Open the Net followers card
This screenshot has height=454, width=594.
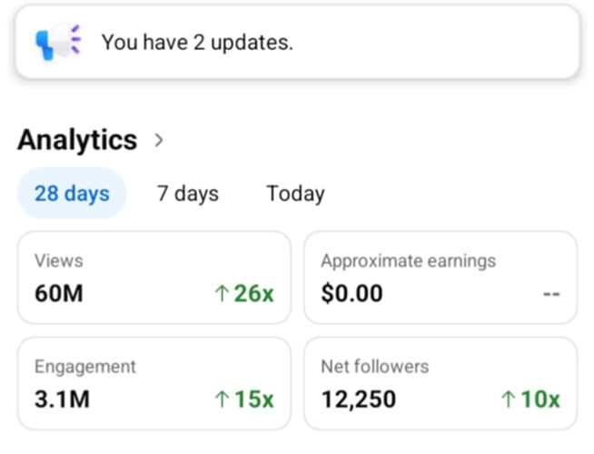click(x=440, y=383)
